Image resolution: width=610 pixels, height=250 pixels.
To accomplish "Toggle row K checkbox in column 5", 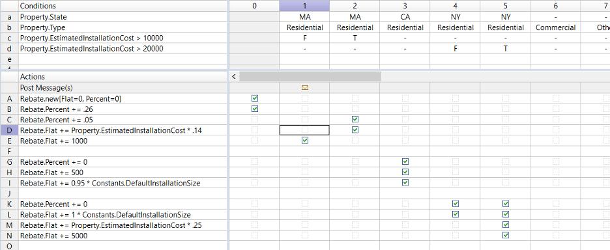I will (x=505, y=203).
